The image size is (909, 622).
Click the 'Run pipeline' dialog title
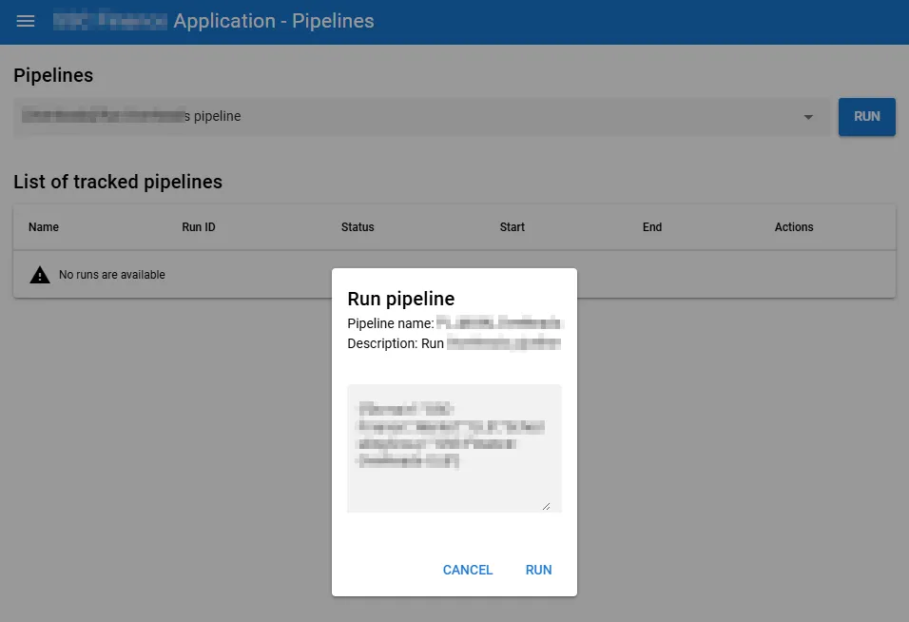click(x=401, y=299)
